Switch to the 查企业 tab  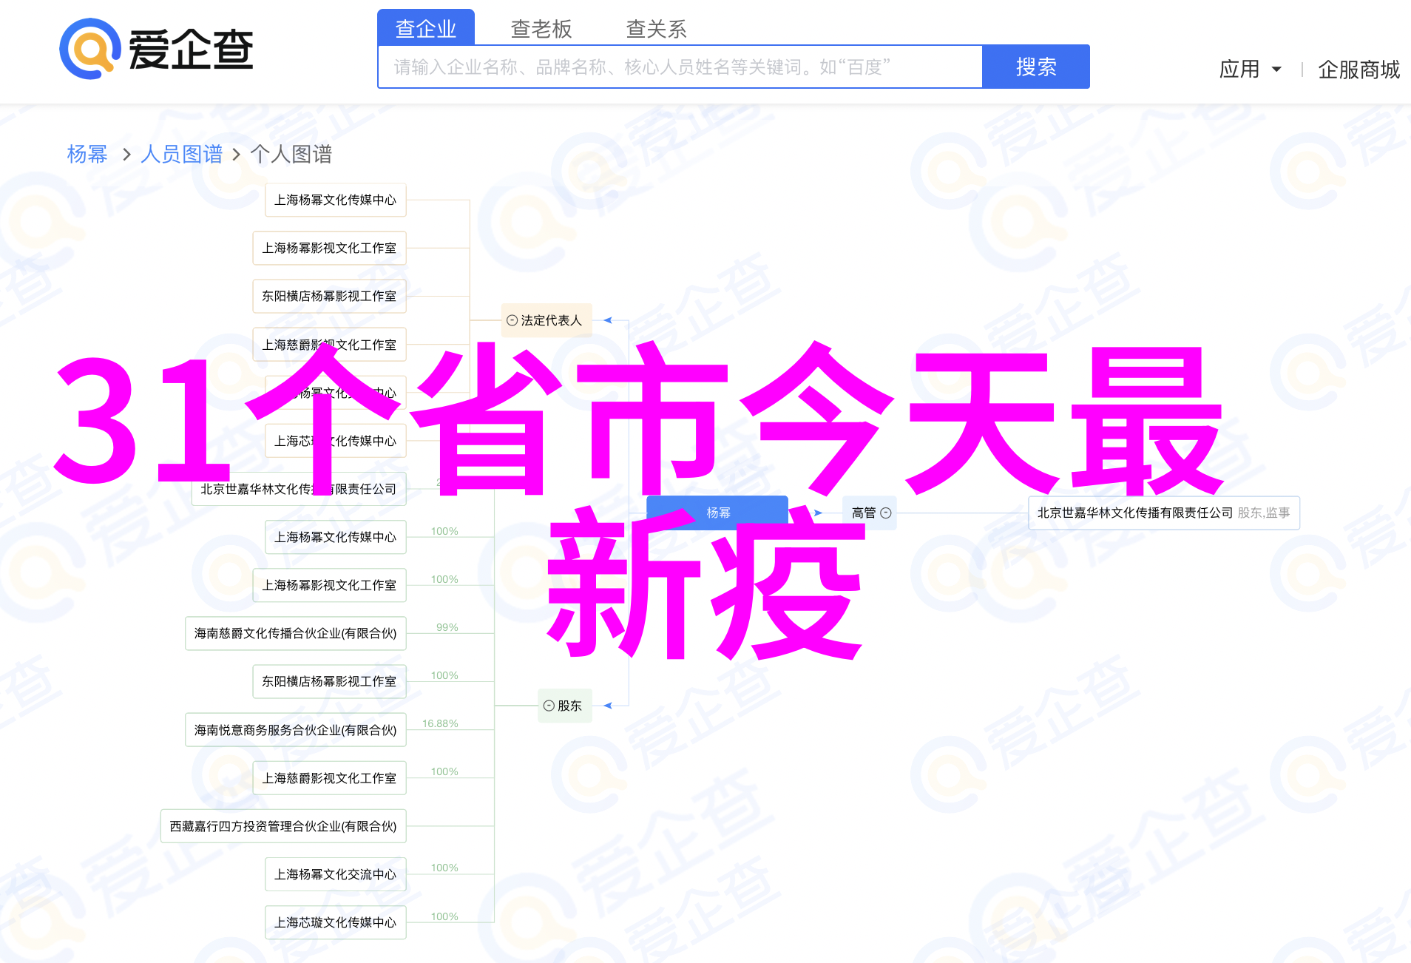point(426,28)
